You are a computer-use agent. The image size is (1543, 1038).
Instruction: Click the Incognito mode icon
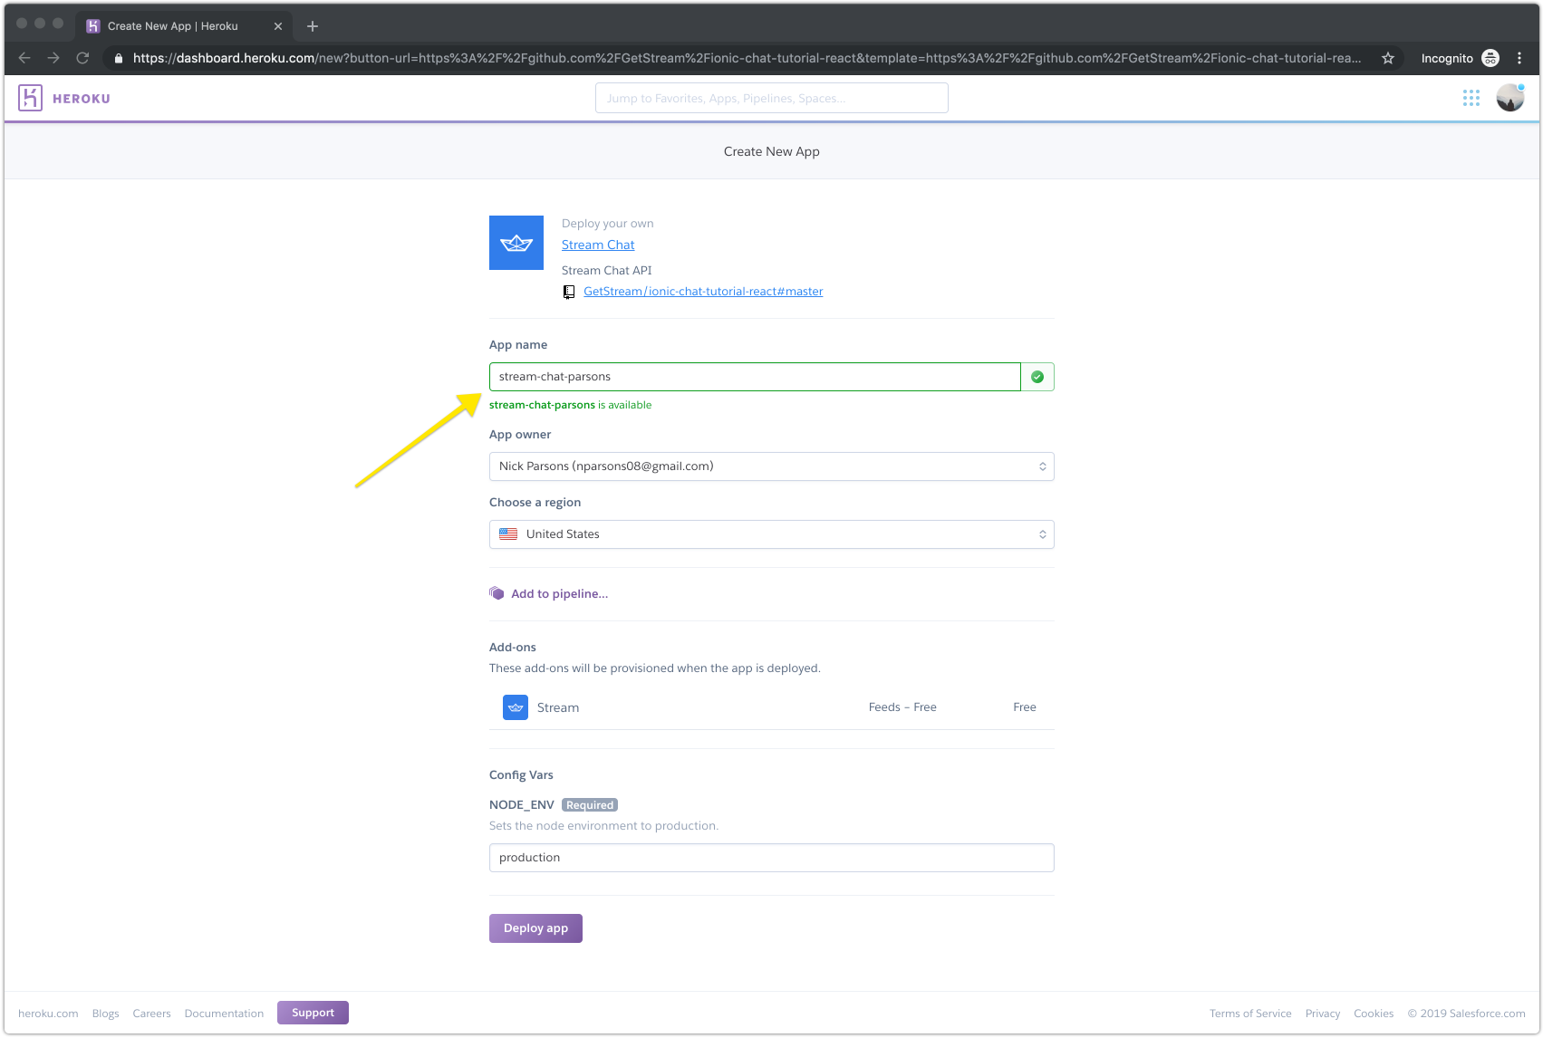tap(1490, 58)
